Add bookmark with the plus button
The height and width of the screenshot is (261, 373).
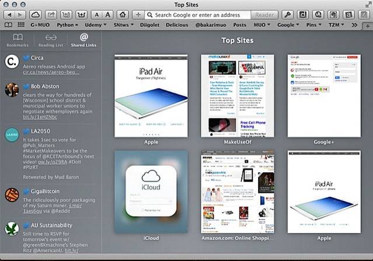point(138,15)
